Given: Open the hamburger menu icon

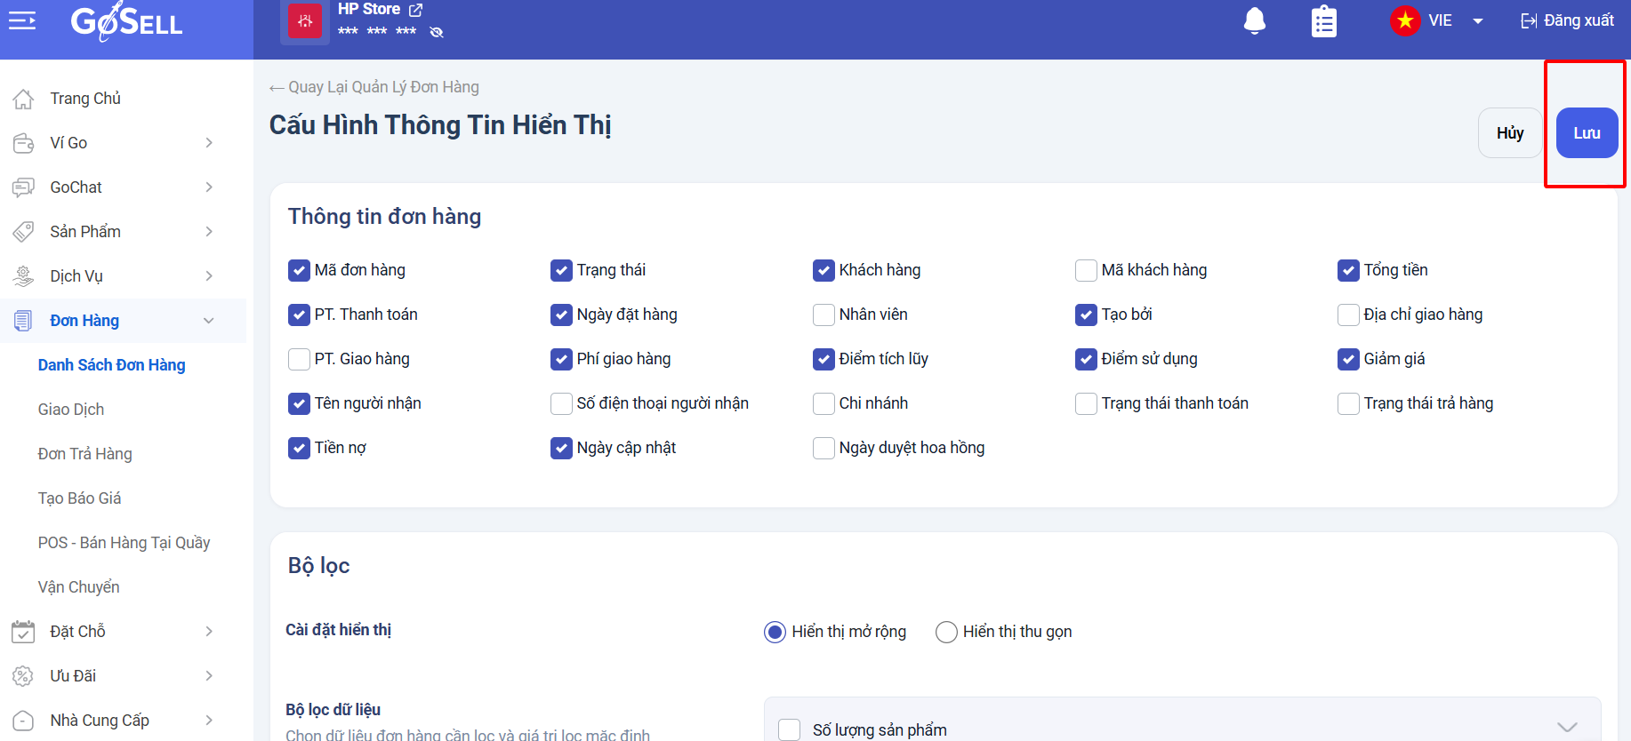Looking at the screenshot, I should tap(22, 20).
